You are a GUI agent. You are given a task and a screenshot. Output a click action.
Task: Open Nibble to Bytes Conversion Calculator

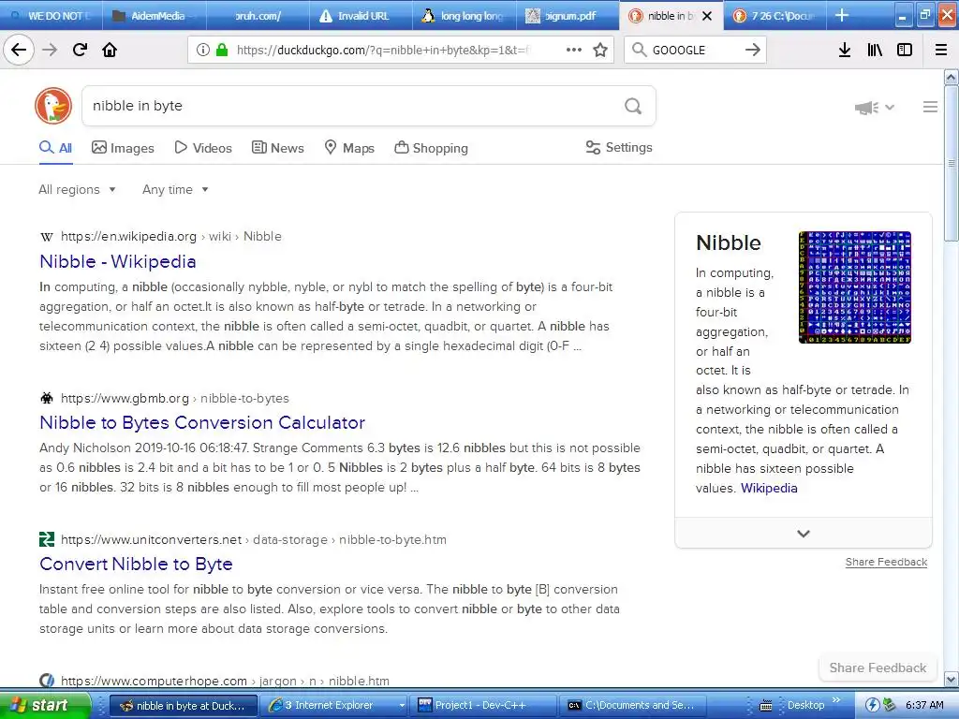[x=202, y=422]
